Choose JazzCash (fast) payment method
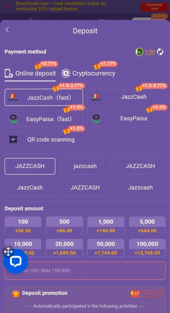The width and height of the screenshot is (170, 313). [44, 97]
